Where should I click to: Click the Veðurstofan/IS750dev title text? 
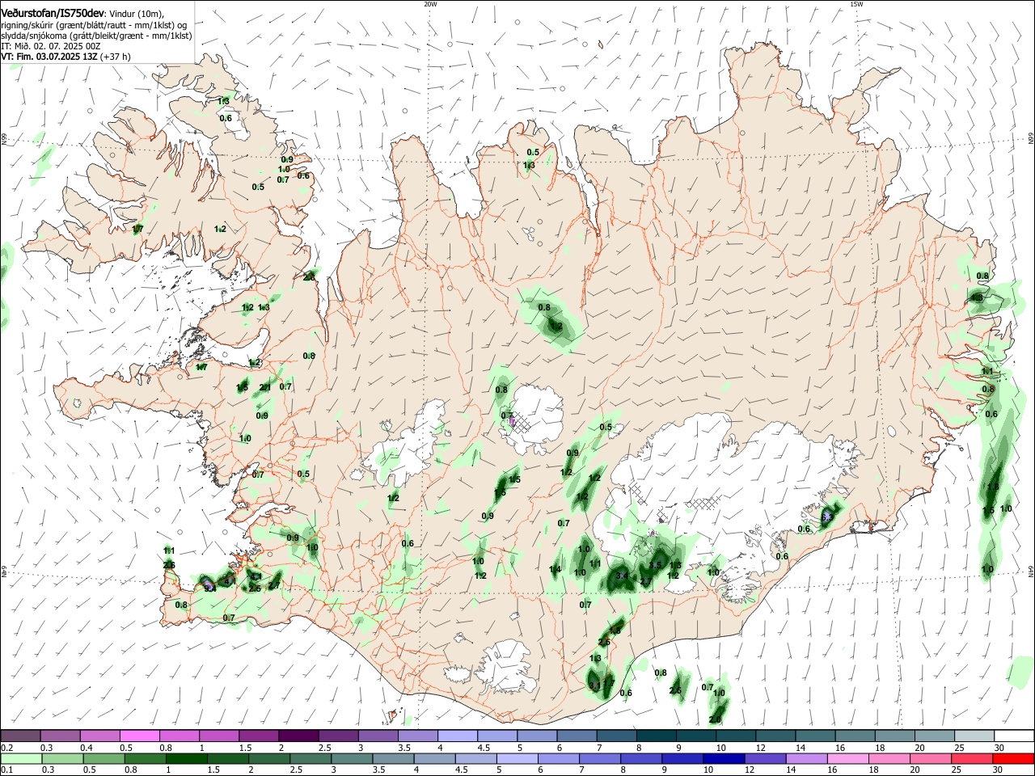tap(53, 14)
